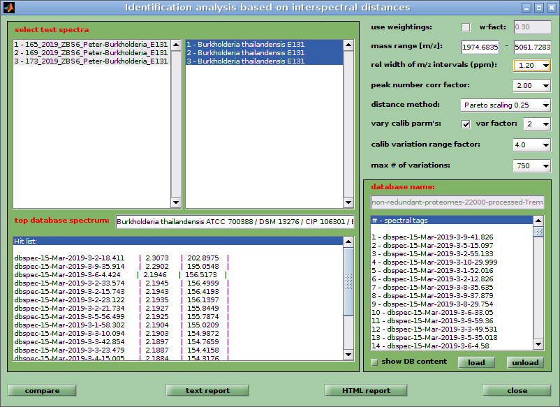This screenshot has height=407, width=560.
Task: Close window using title bar X
Action: pyautogui.click(x=550, y=8)
